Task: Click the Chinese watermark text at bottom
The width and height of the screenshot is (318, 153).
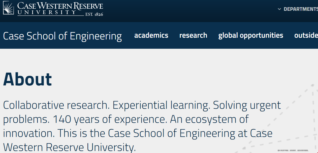Action: (x=293, y=150)
